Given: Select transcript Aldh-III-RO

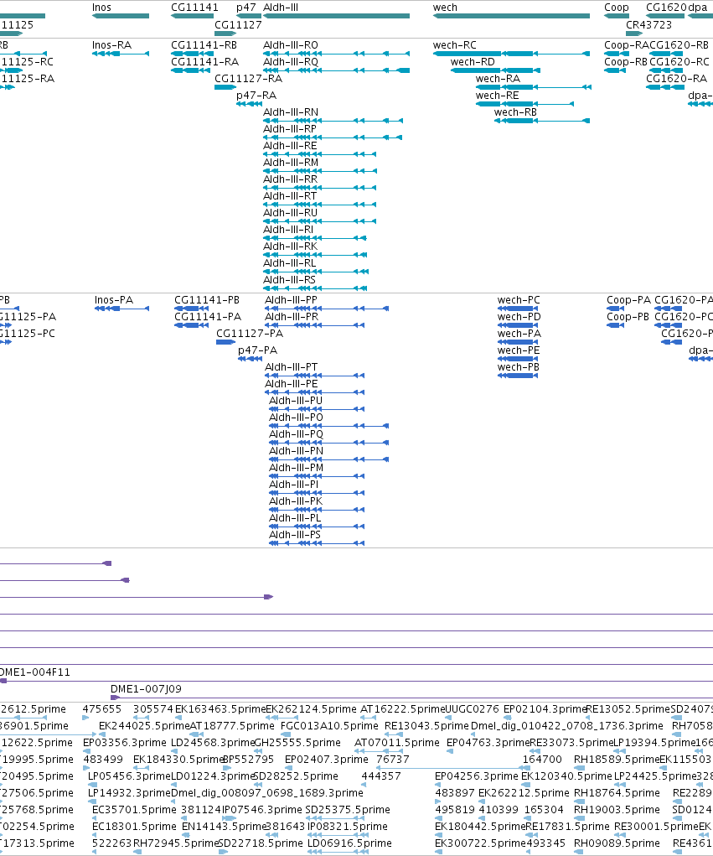Looking at the screenshot, I should (x=290, y=45).
